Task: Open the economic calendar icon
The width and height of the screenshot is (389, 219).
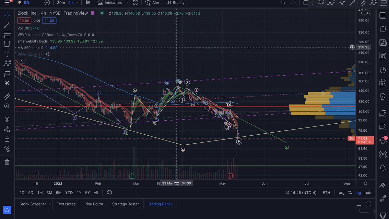Action: click(383, 83)
